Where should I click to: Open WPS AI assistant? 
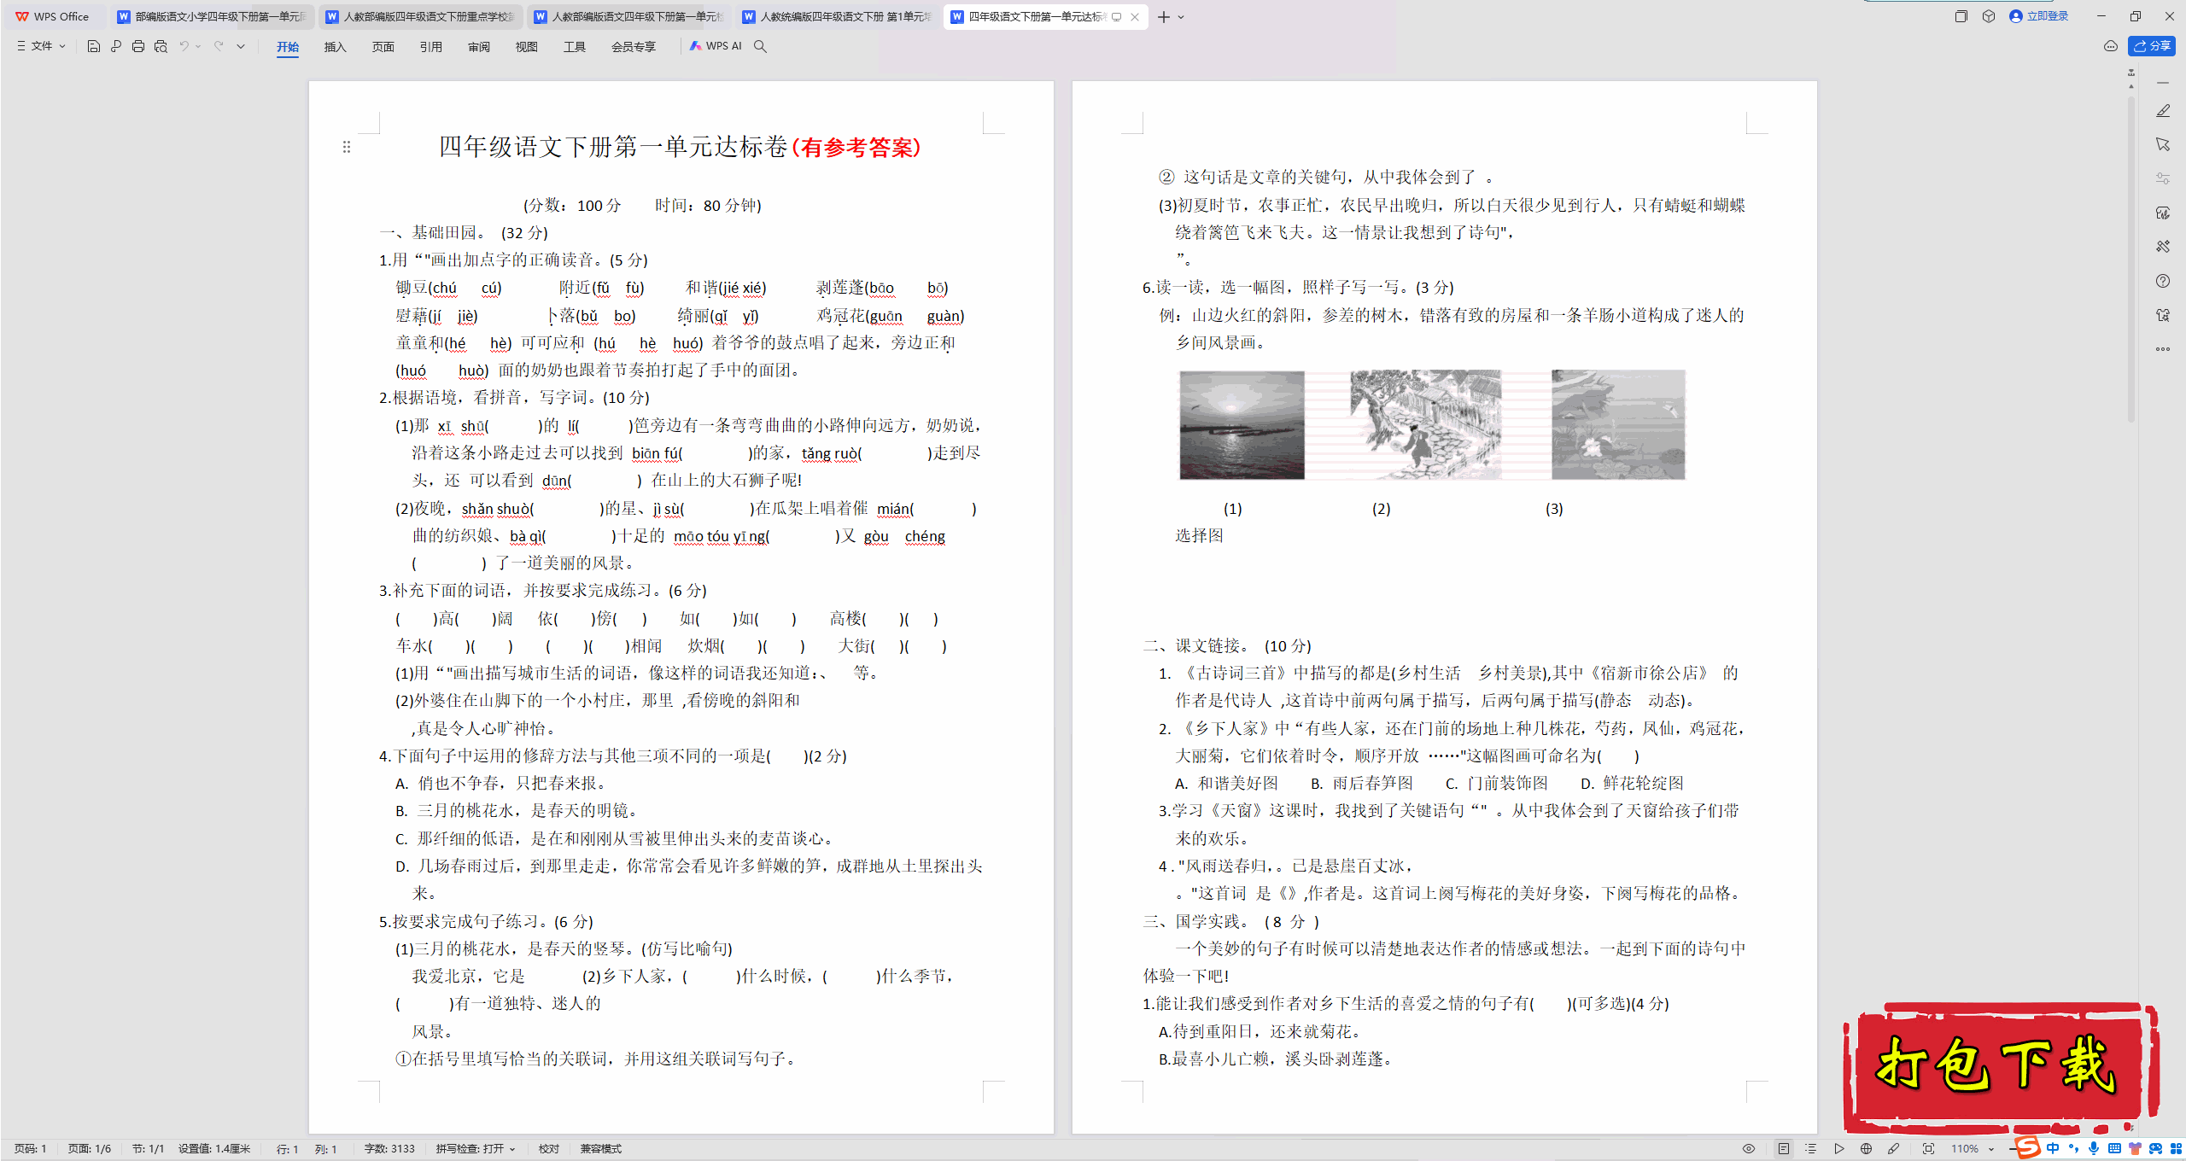(x=716, y=46)
